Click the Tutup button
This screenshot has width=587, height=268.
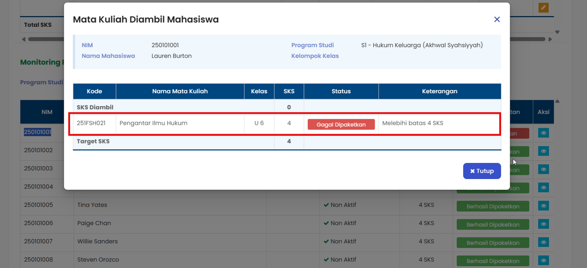click(482, 171)
